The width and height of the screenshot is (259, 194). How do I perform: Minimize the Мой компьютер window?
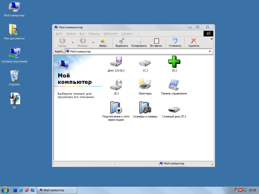[190, 27]
